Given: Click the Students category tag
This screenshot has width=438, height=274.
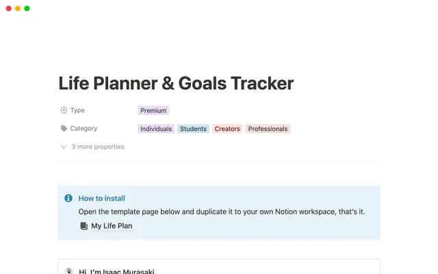Looking at the screenshot, I should 193,129.
